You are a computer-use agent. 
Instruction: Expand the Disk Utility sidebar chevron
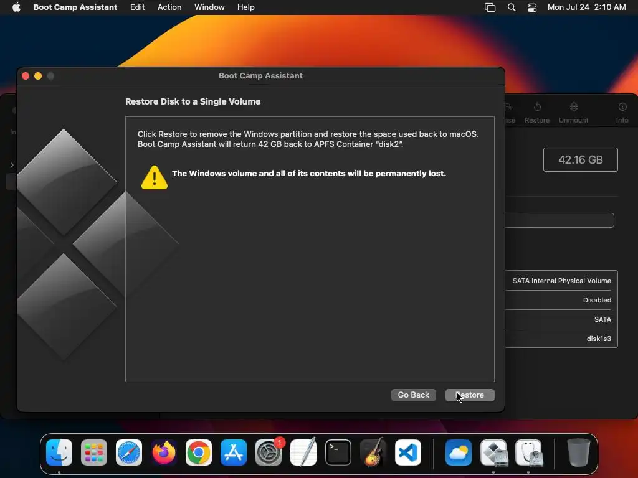click(x=12, y=165)
